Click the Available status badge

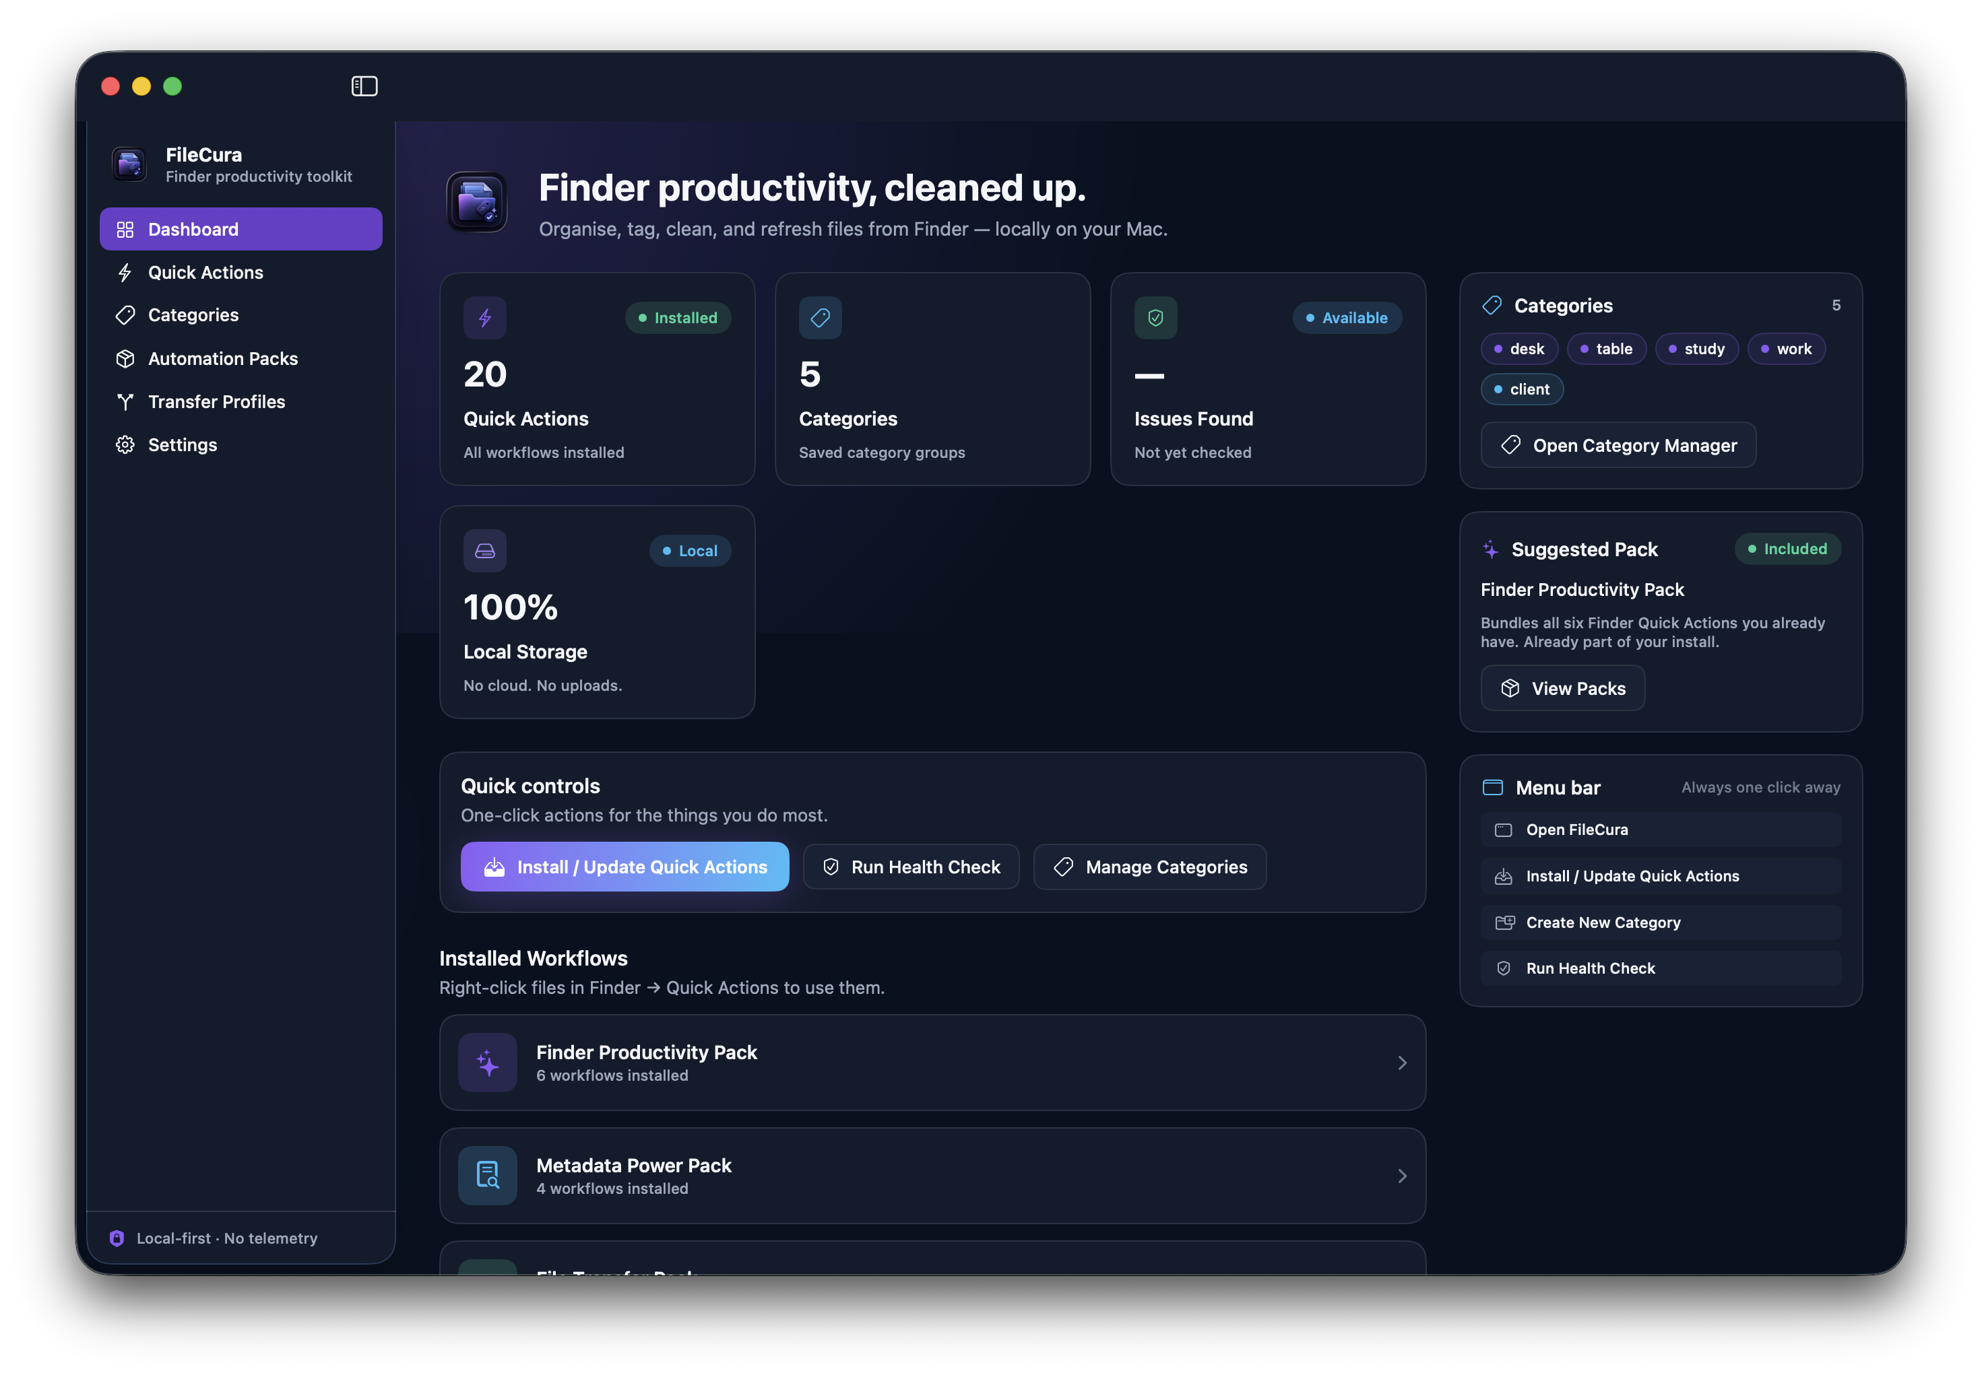pyautogui.click(x=1347, y=318)
